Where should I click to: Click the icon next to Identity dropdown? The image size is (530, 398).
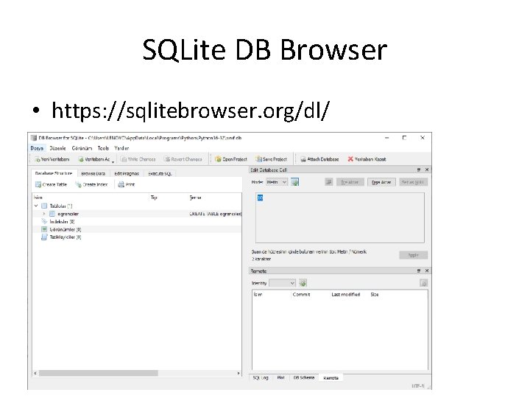[x=303, y=283]
